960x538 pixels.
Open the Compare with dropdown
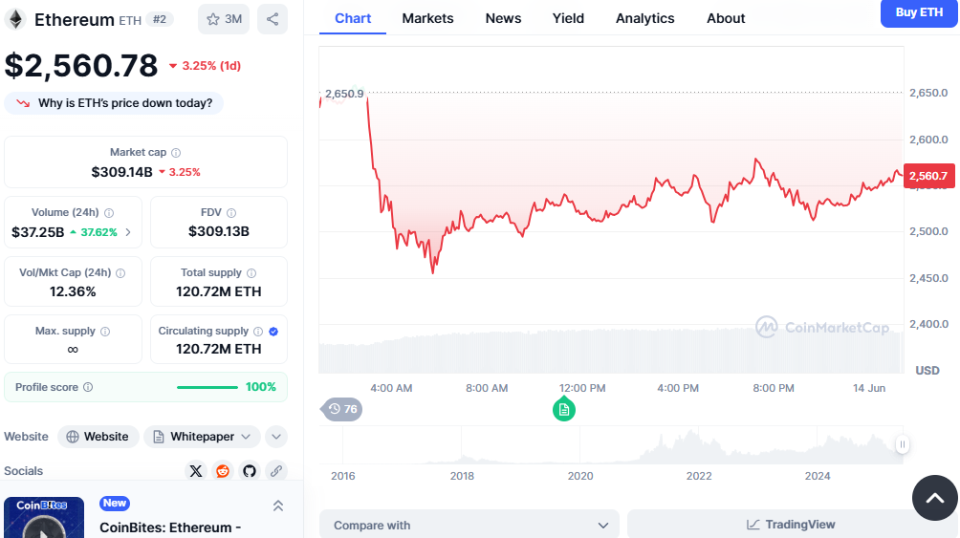[x=469, y=525]
